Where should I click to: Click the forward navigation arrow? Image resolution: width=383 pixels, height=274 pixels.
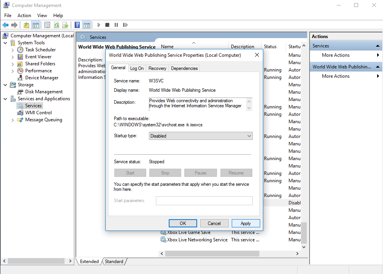[14, 24]
